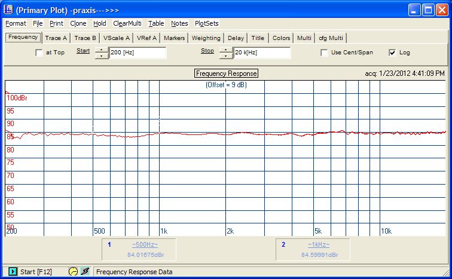
Task: Select the Frequency tab
Action: click(x=23, y=37)
